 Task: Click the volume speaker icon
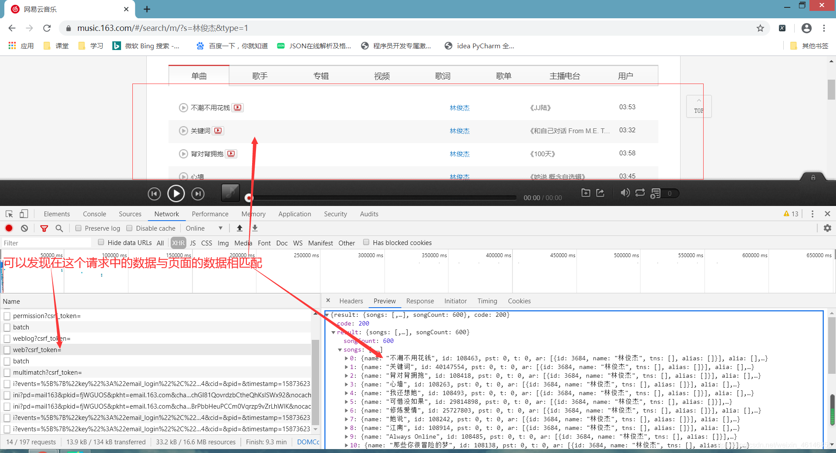point(625,193)
